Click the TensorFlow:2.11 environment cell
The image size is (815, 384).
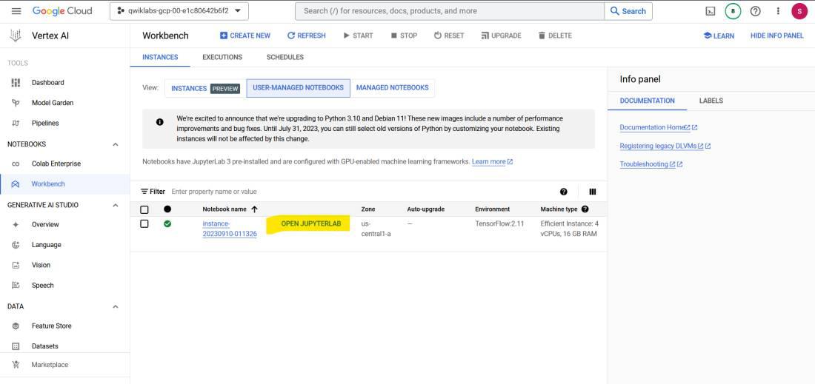(x=499, y=223)
